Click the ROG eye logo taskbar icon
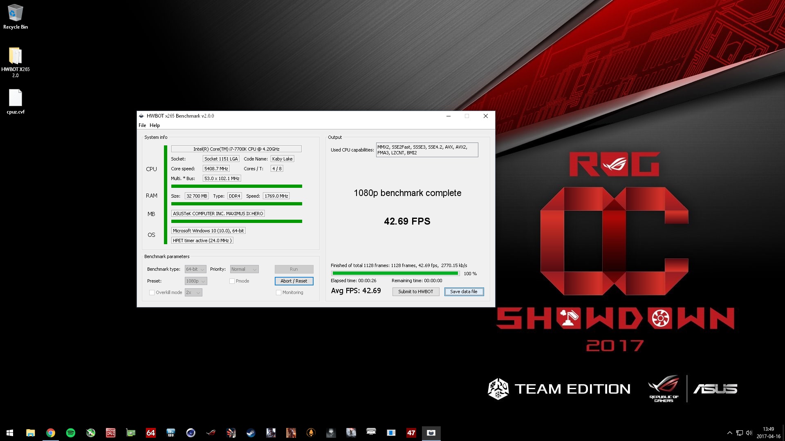This screenshot has height=441, width=785. 211,432
